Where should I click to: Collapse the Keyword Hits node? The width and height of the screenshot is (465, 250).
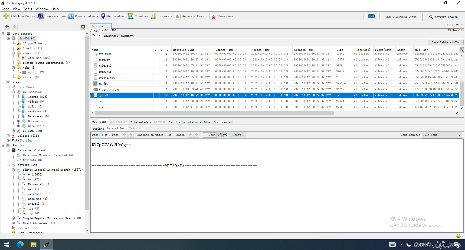click(8, 165)
